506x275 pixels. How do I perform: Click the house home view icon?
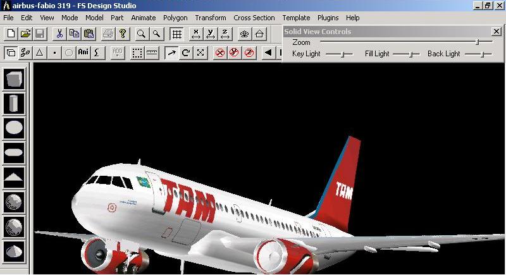(259, 34)
